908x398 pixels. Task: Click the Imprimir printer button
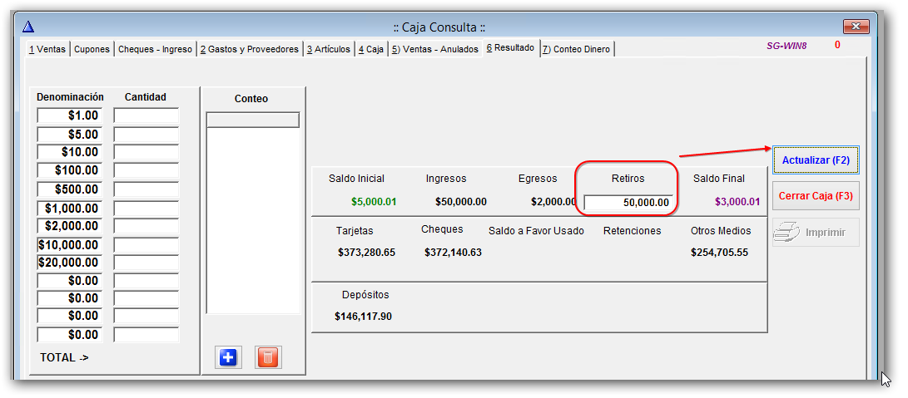[815, 233]
